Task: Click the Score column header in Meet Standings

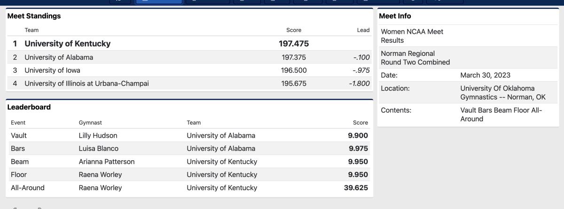Action: pyautogui.click(x=294, y=30)
